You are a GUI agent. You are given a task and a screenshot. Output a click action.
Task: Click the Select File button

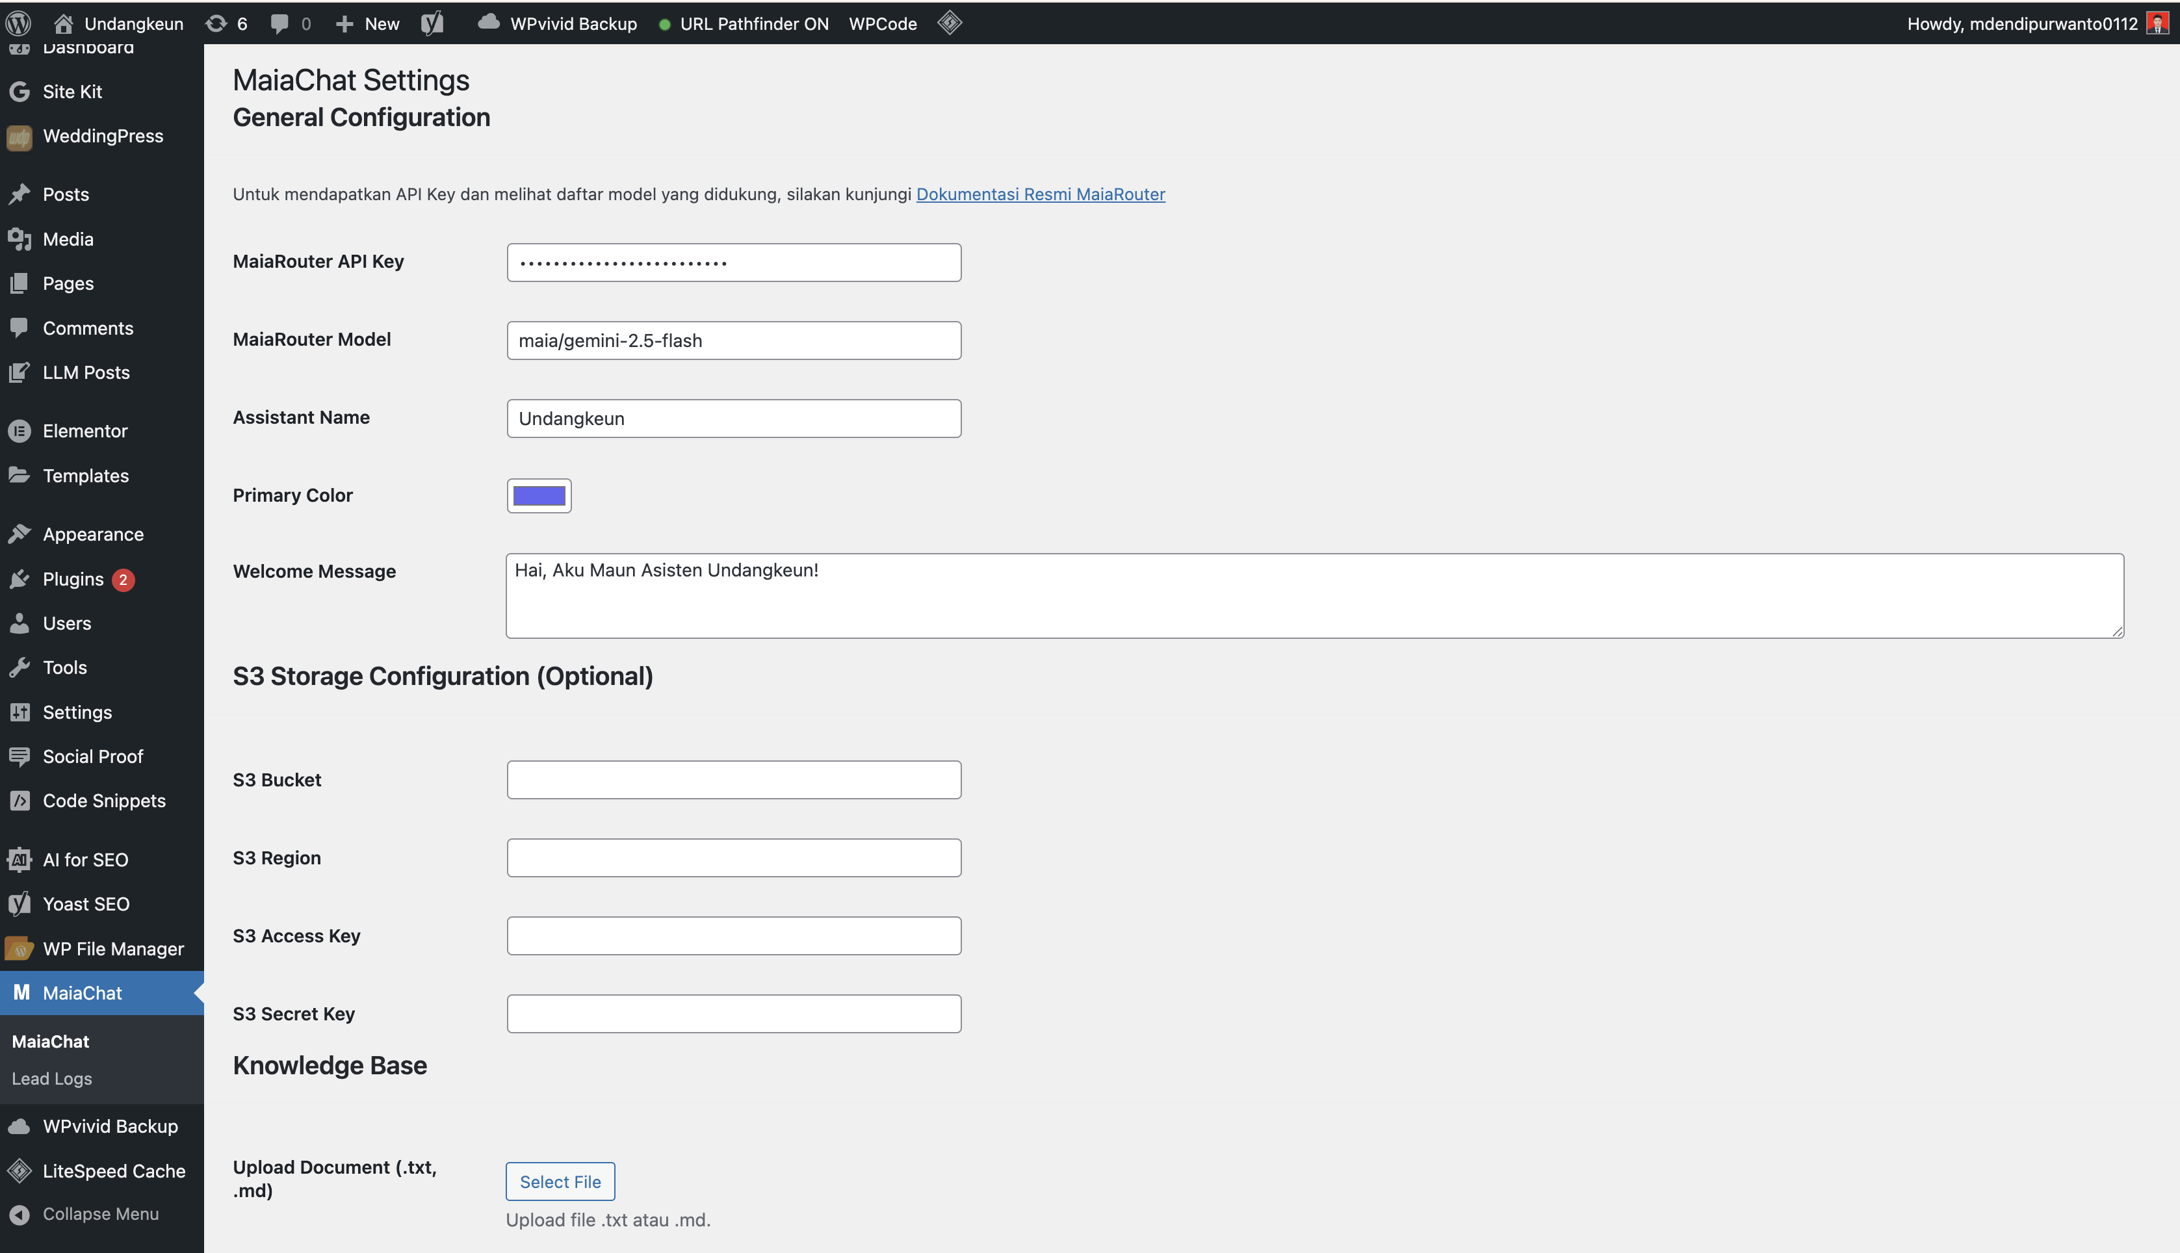click(560, 1182)
